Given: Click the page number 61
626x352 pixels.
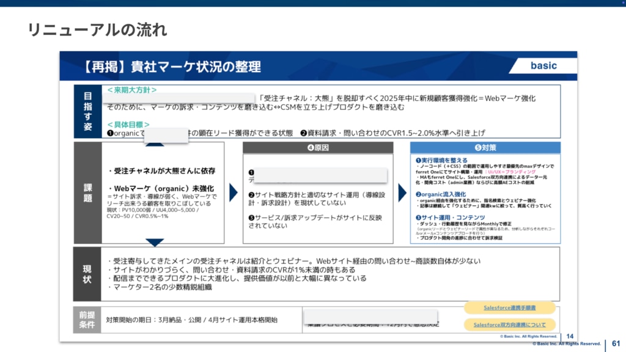Looking at the screenshot, I should tap(616, 343).
